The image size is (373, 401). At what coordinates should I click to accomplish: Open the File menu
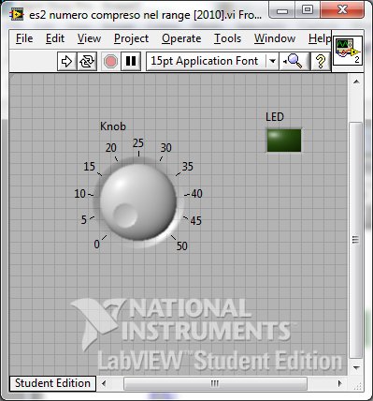(x=24, y=38)
